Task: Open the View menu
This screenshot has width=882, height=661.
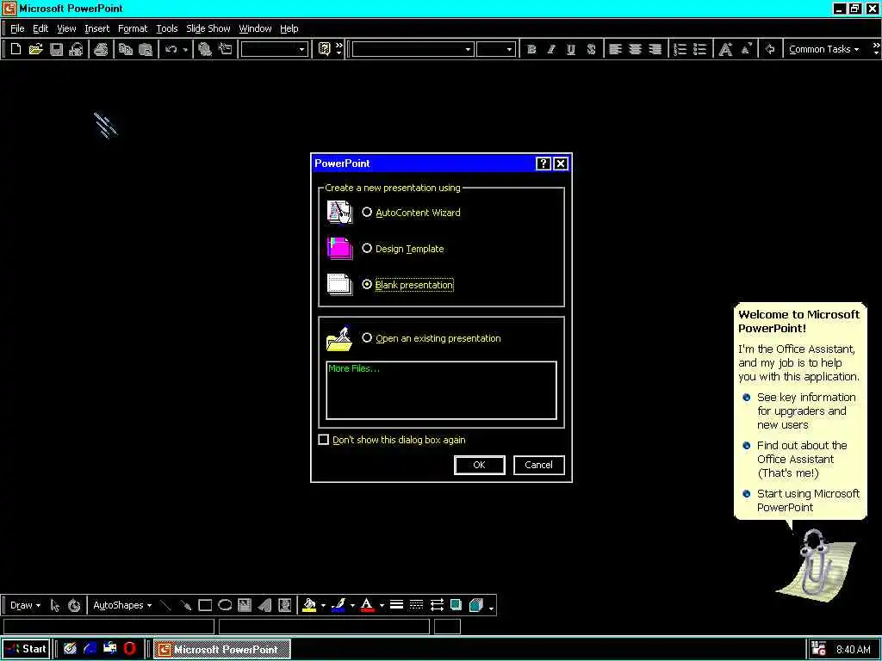Action: pos(66,28)
